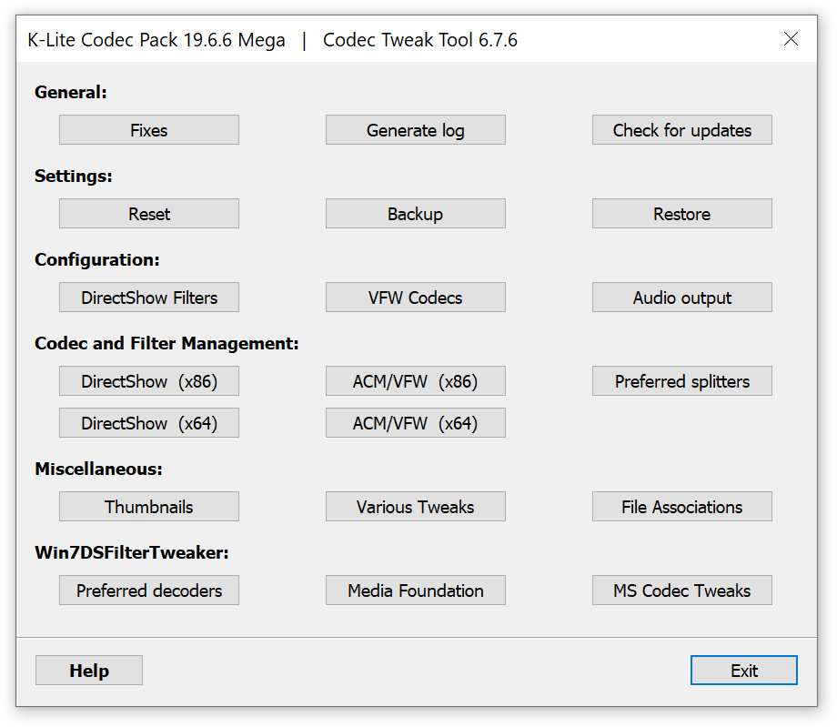Image resolution: width=837 pixels, height=727 pixels.
Task: Open the Thumbnails settings
Action: click(148, 506)
